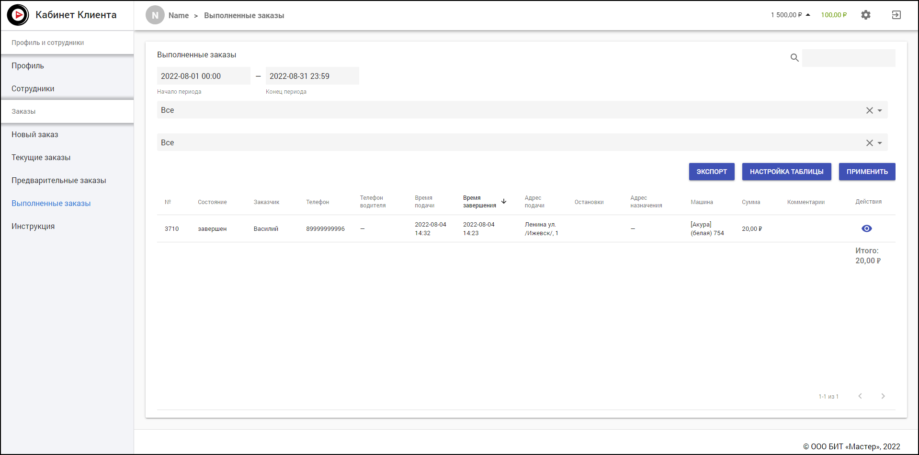Click the Начало периода date field
The image size is (919, 455).
tap(203, 76)
